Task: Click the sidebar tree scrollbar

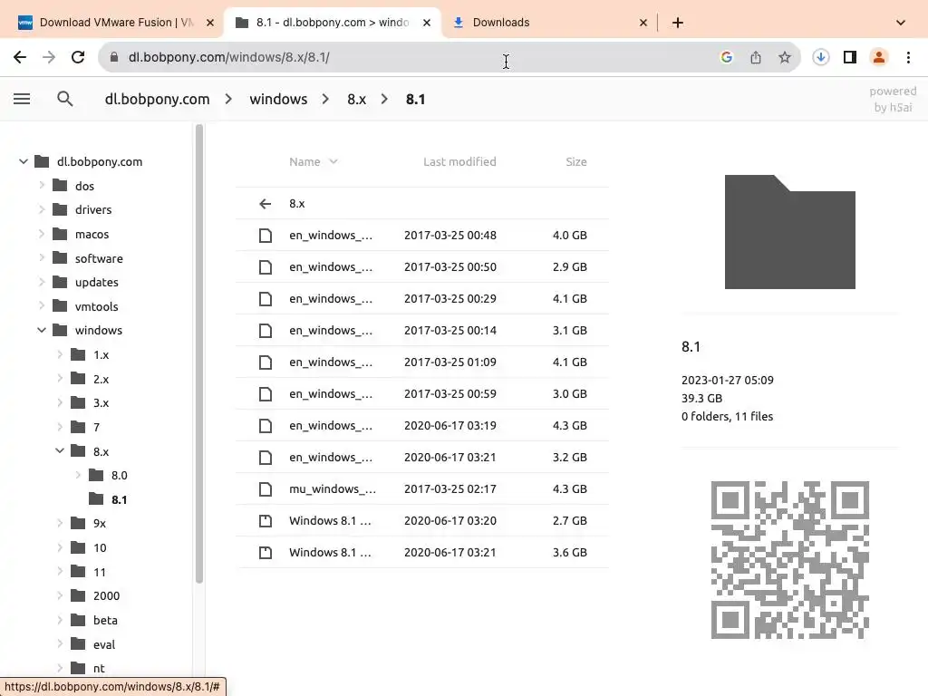Action: [198, 353]
